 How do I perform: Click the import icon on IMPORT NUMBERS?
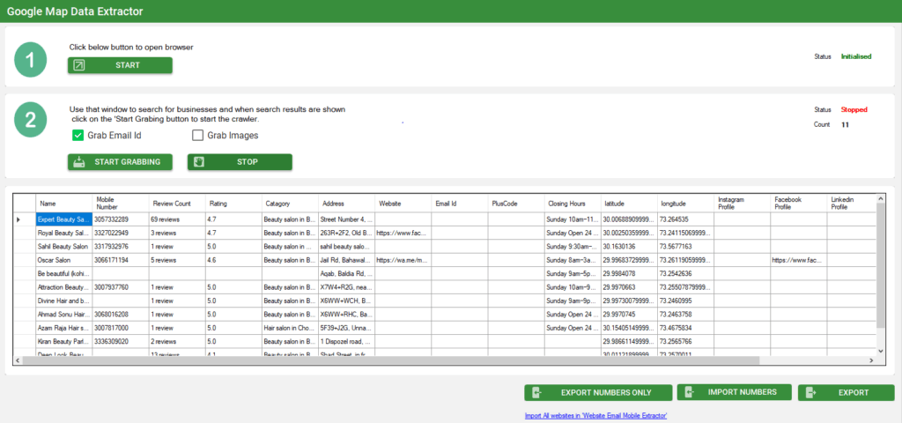689,392
